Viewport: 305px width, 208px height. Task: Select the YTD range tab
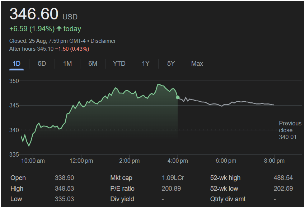click(119, 64)
